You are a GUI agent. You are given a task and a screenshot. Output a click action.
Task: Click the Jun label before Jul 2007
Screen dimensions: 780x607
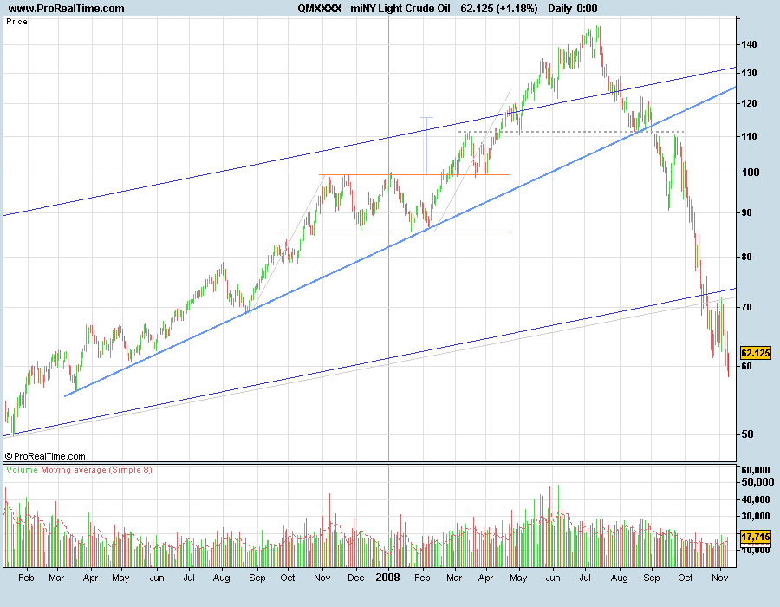157,578
